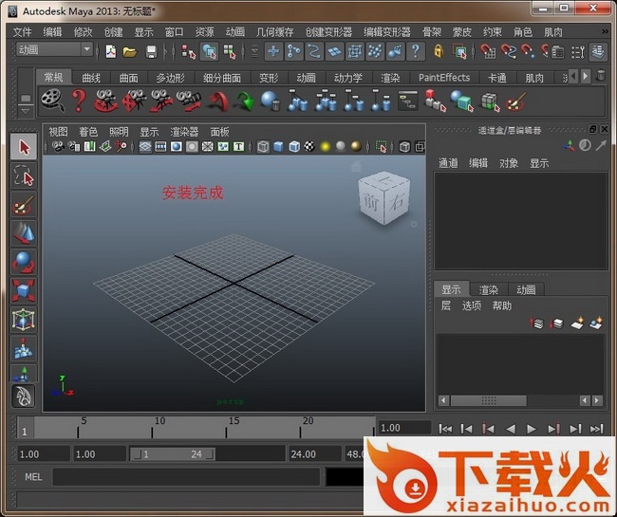The width and height of the screenshot is (617, 517).
Task: Click the paintbrush shelf icon
Action: [x=515, y=102]
